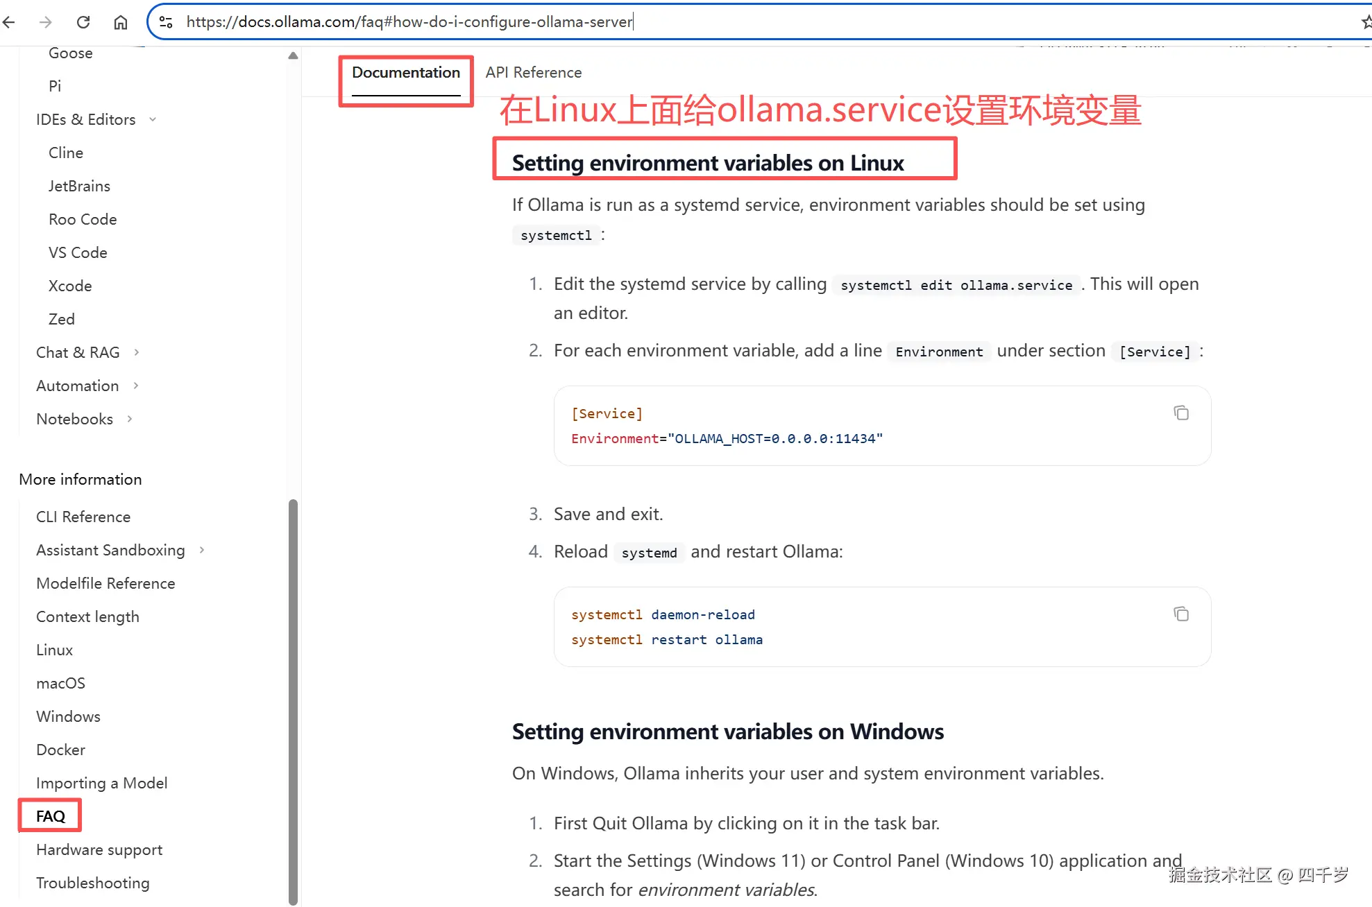Image resolution: width=1372 pixels, height=907 pixels.
Task: Expand the Automation section
Action: tap(135, 386)
